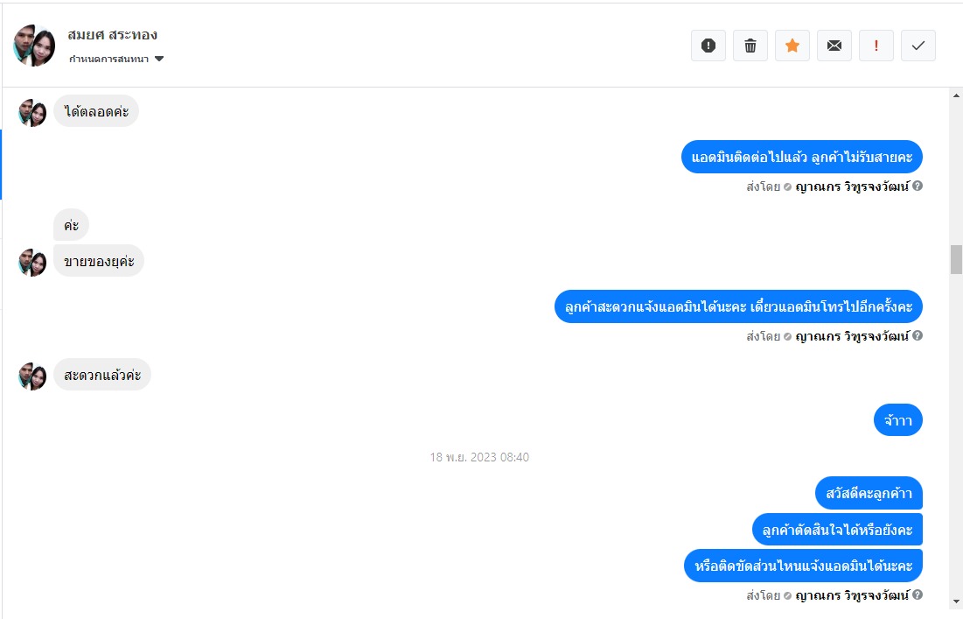Click the spam report exclamation icon
963x619 pixels.
(708, 46)
